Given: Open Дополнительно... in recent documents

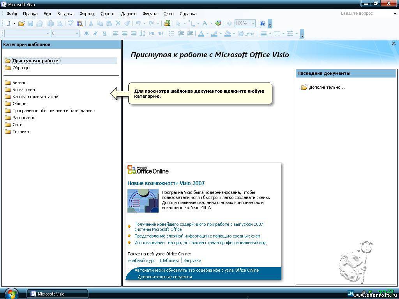Looking at the screenshot, I should click(323, 88).
